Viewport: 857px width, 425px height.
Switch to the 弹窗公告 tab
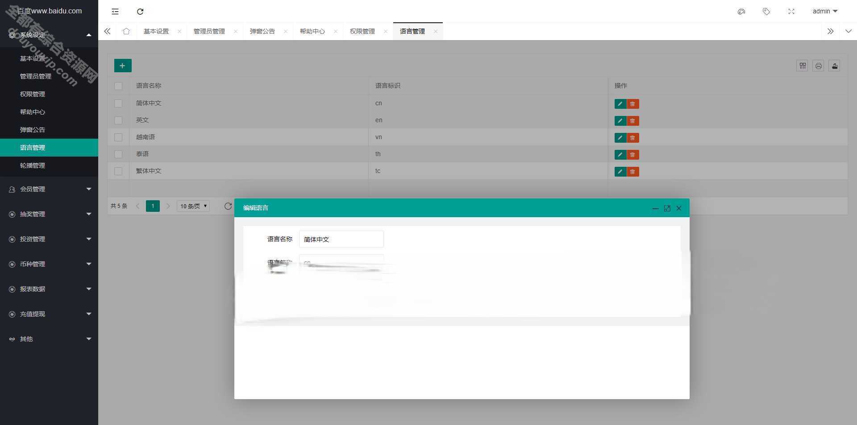point(262,31)
